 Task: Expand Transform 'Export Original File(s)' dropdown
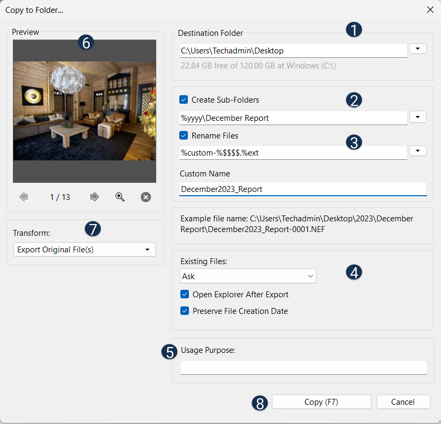(x=84, y=250)
